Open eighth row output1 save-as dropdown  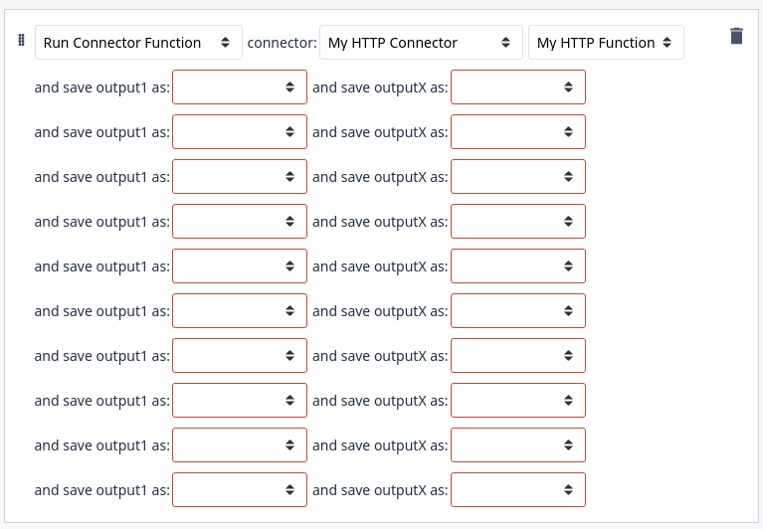point(240,400)
